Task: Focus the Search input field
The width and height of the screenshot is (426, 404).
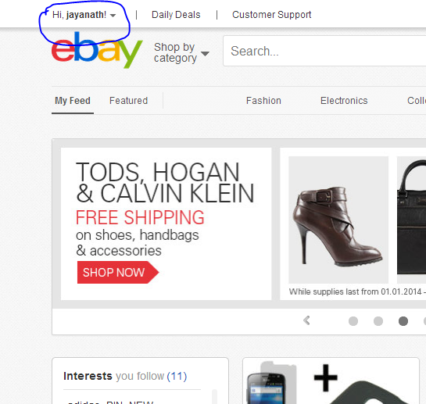Action: click(x=324, y=51)
